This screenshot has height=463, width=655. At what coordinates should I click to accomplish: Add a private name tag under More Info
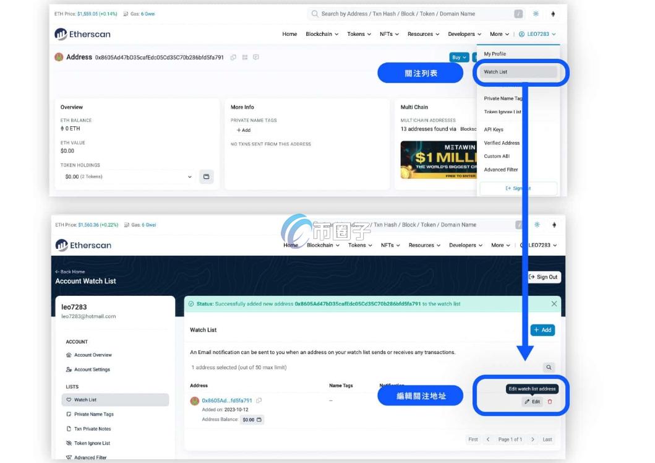point(244,130)
